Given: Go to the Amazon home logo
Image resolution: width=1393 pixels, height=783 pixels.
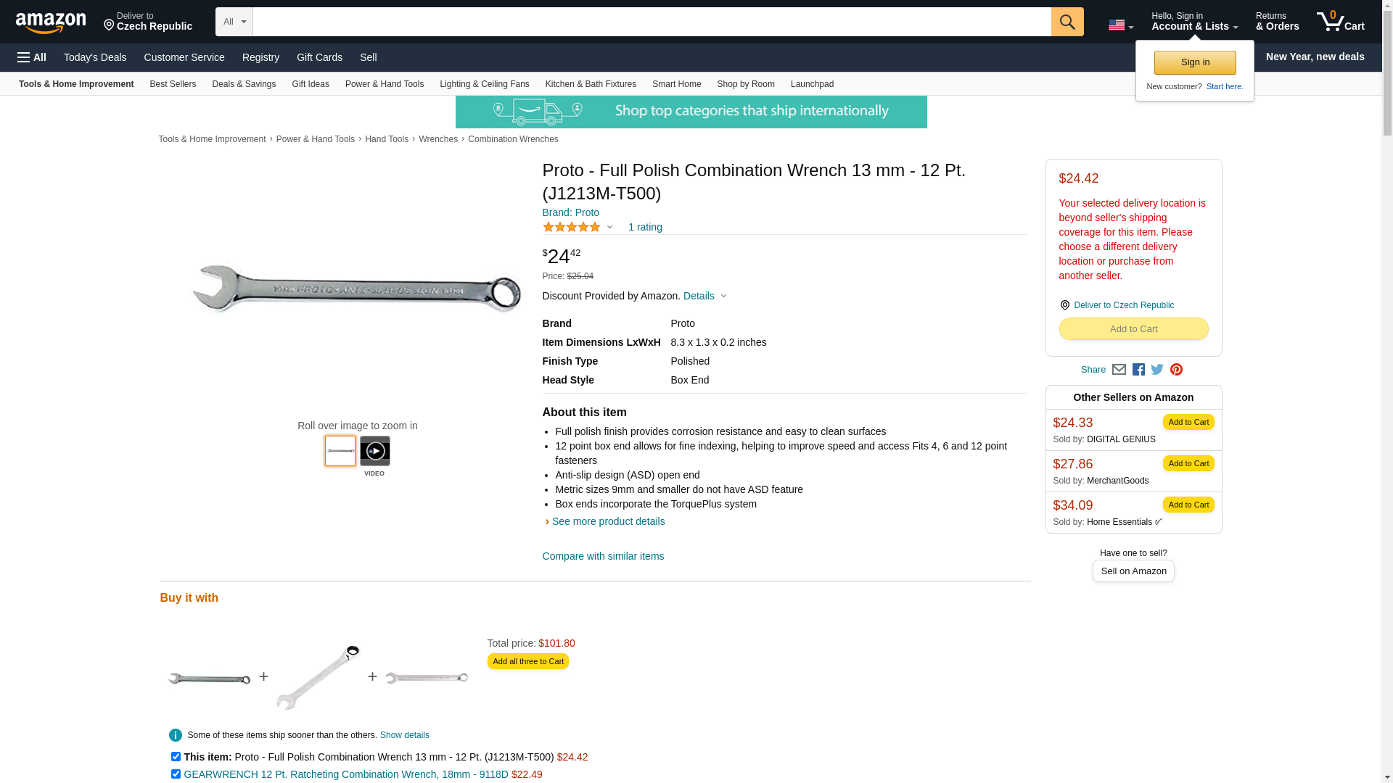Looking at the screenshot, I should coord(51,22).
